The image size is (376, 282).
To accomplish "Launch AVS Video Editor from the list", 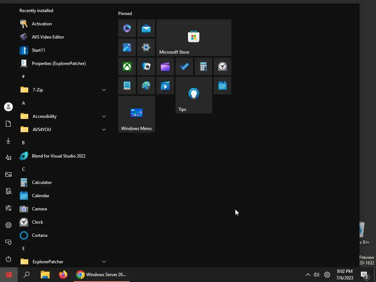I will (64, 37).
